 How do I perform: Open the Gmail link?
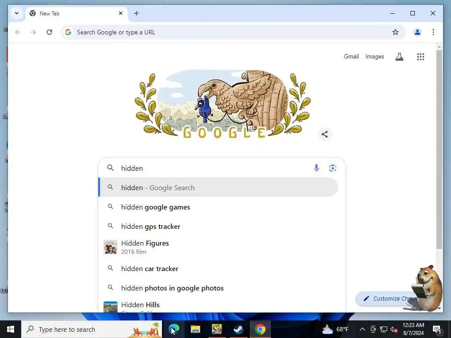(351, 57)
